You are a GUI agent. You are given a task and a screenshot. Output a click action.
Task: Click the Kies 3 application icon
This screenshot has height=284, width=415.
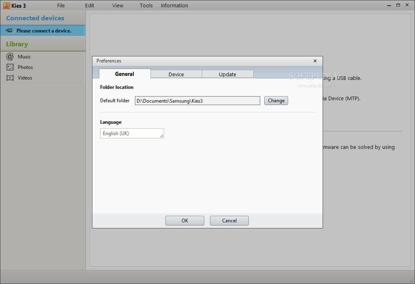(x=6, y=5)
